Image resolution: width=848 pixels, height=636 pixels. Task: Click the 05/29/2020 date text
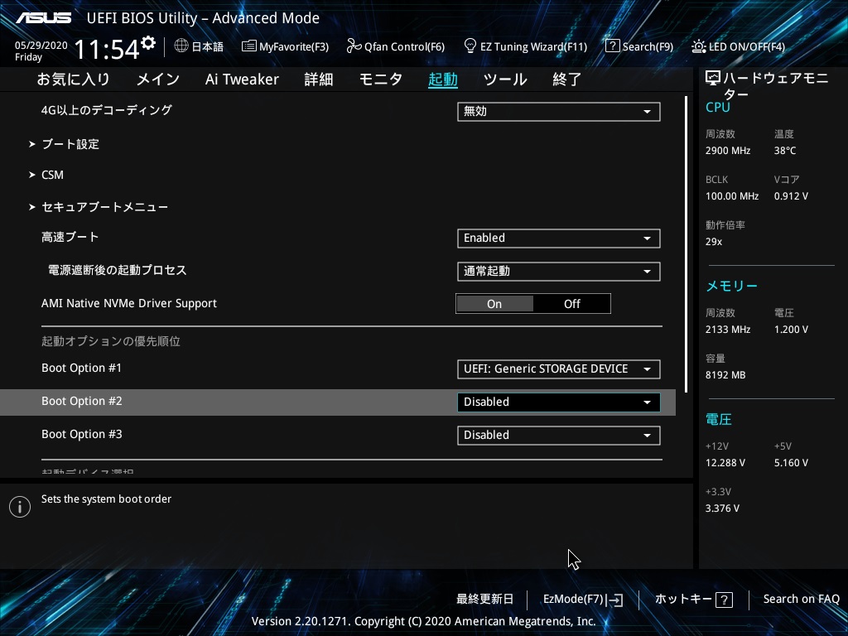pyautogui.click(x=41, y=46)
